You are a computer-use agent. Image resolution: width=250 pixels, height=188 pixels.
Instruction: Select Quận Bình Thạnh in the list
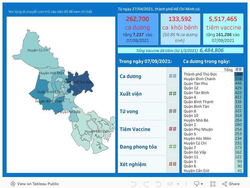[198, 102]
